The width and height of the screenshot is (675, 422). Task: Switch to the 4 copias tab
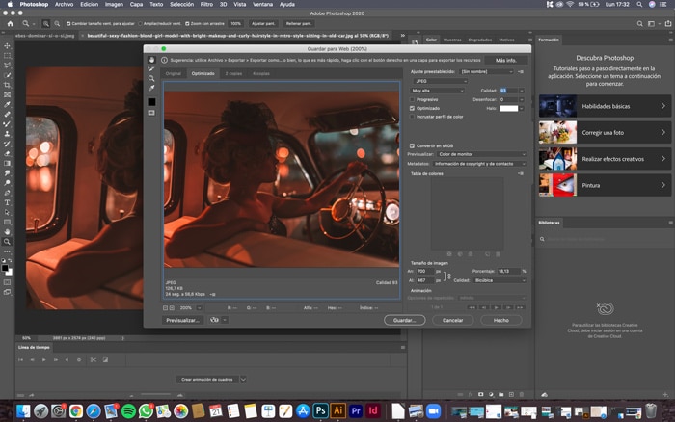click(x=261, y=73)
